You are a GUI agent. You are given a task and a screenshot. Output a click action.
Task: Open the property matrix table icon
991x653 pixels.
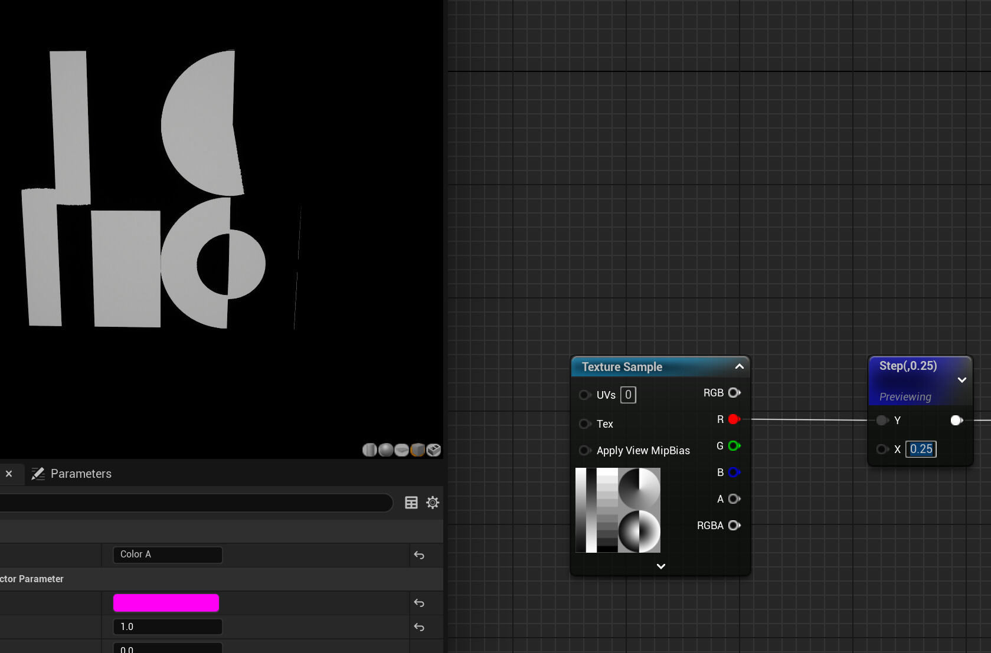(411, 503)
